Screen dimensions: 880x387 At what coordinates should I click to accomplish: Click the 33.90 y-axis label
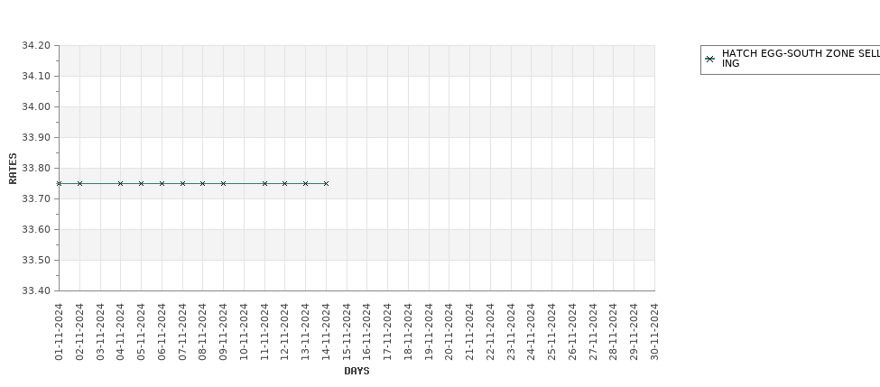[36, 137]
